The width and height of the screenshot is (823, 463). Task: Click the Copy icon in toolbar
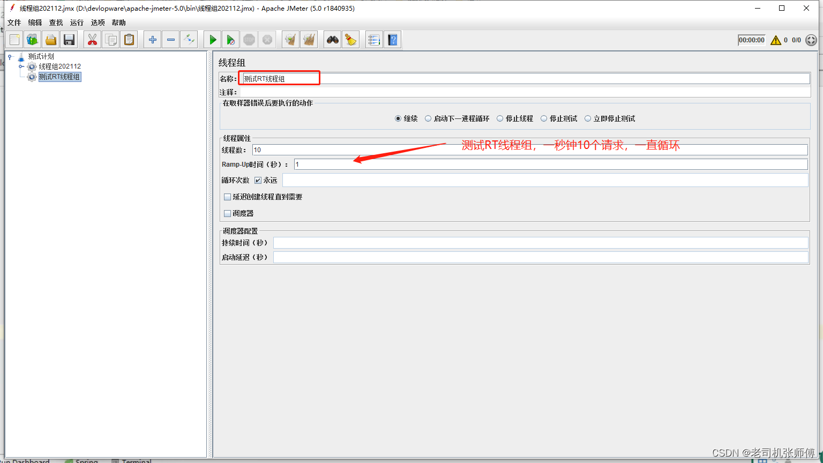111,40
